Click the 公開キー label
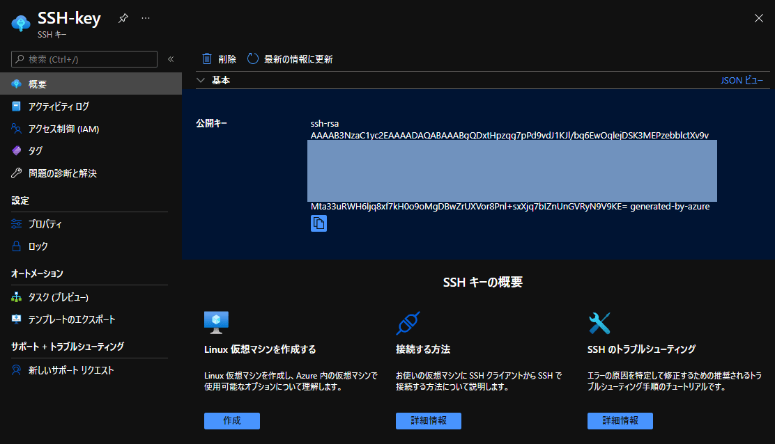 pos(212,123)
